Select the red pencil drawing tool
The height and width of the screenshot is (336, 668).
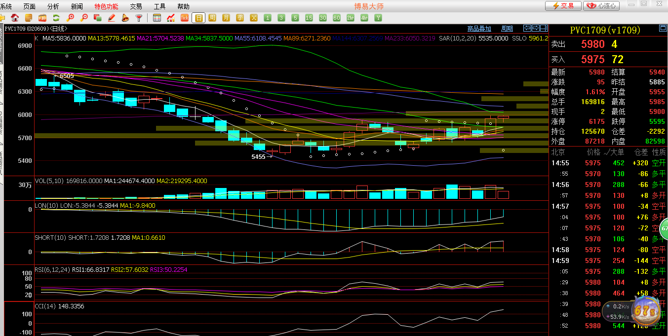click(112, 18)
